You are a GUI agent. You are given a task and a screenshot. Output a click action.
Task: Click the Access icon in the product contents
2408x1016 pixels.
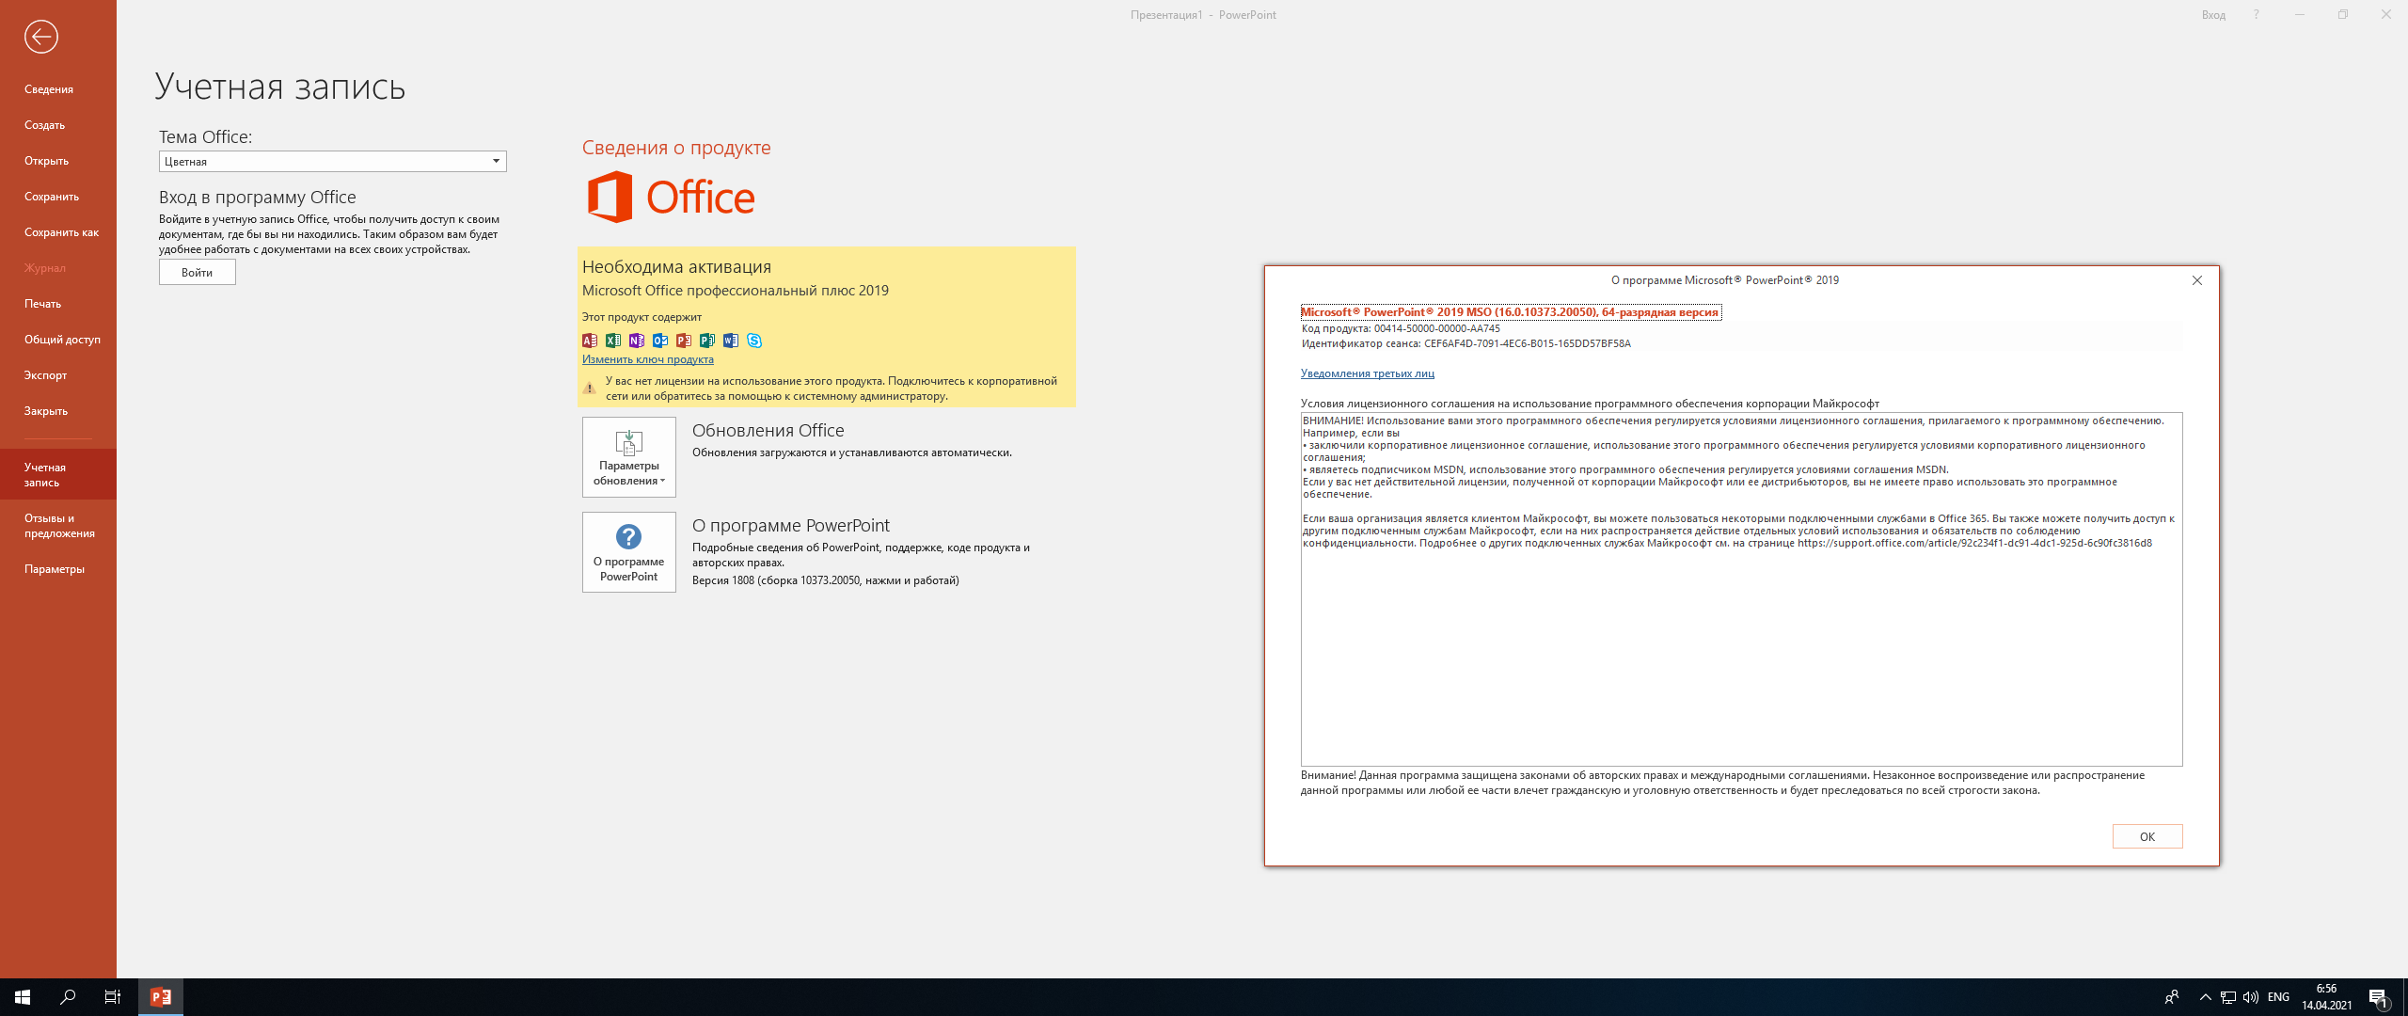pos(590,341)
